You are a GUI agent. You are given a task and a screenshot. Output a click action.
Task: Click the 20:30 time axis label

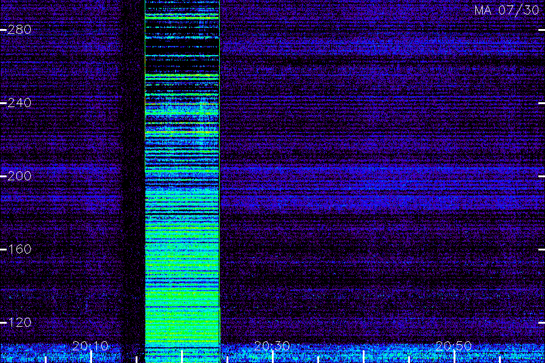pos(272,346)
